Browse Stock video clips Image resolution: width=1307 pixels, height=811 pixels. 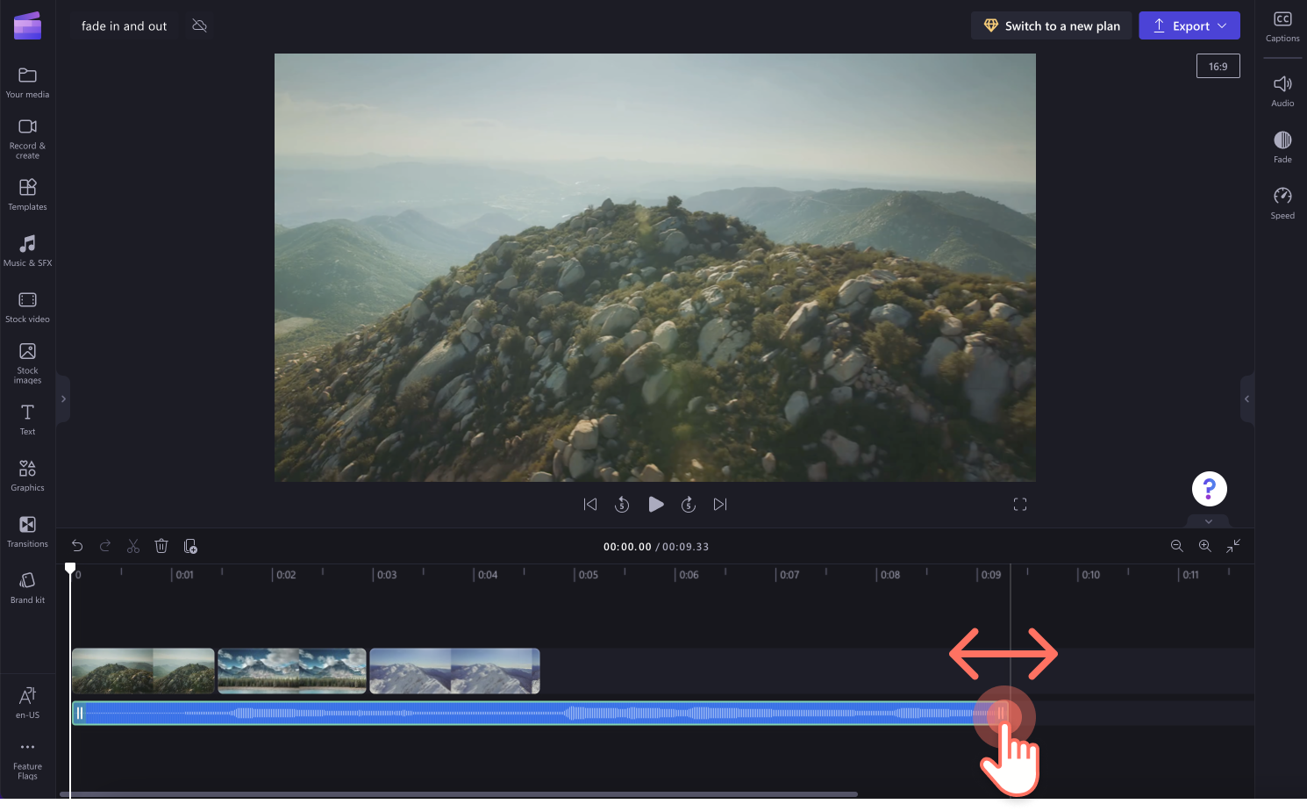click(27, 305)
